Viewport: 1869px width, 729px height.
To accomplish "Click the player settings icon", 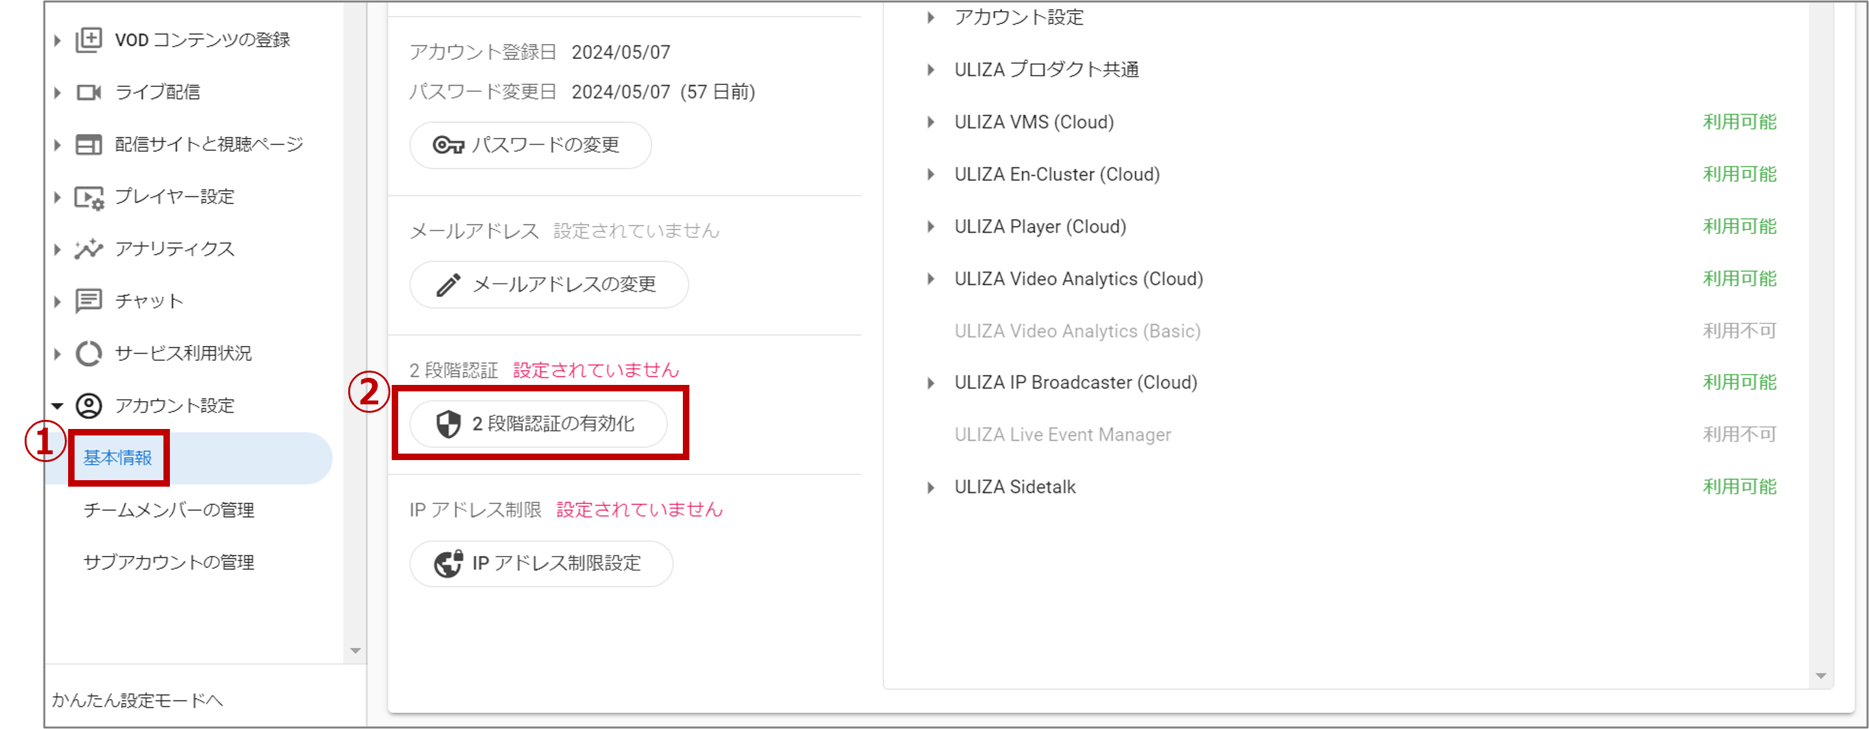I will click(x=89, y=197).
